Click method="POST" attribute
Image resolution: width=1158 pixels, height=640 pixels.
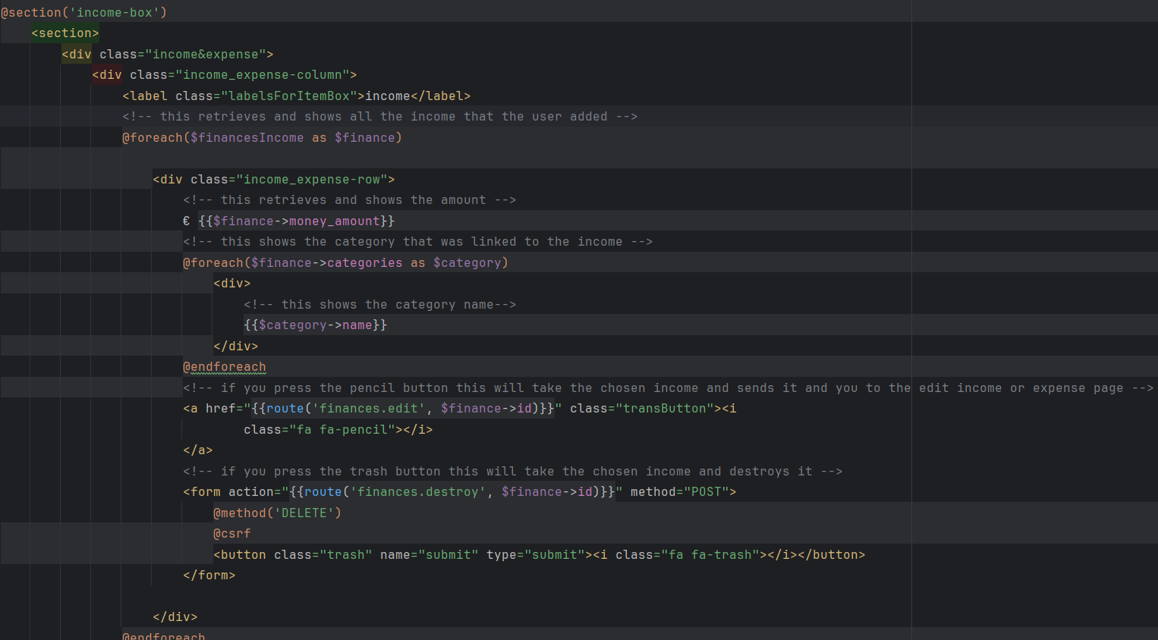click(680, 492)
